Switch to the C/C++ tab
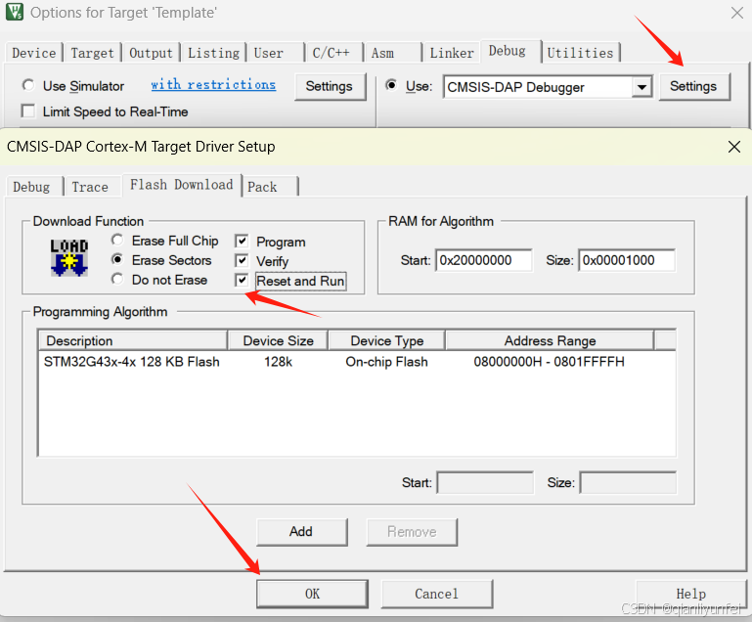 (333, 53)
